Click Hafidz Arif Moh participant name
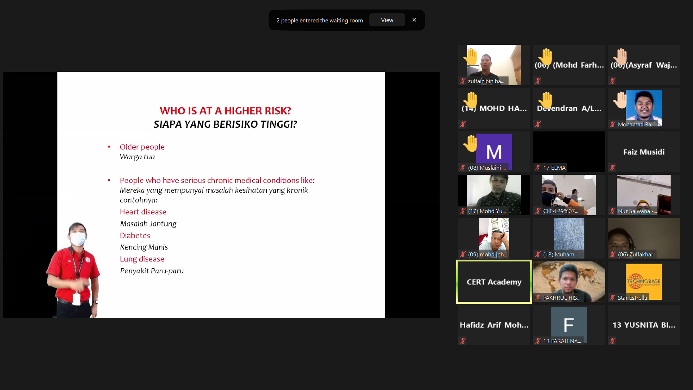The height and width of the screenshot is (390, 693). 494,325
